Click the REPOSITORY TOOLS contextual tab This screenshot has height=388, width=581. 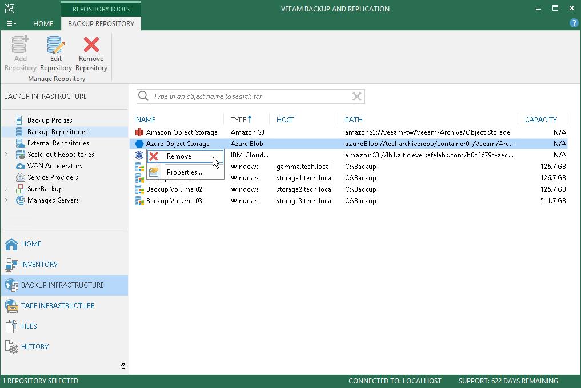(101, 9)
